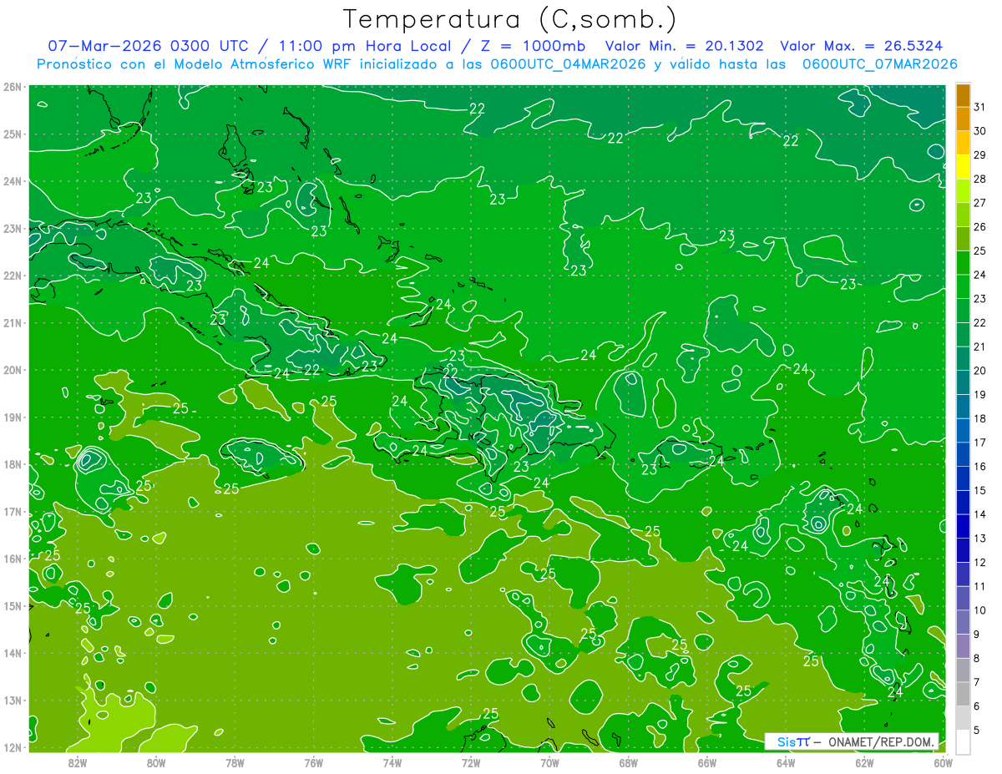The image size is (1002, 774).
Task: Click the color scale label 11
Action: 980,586
